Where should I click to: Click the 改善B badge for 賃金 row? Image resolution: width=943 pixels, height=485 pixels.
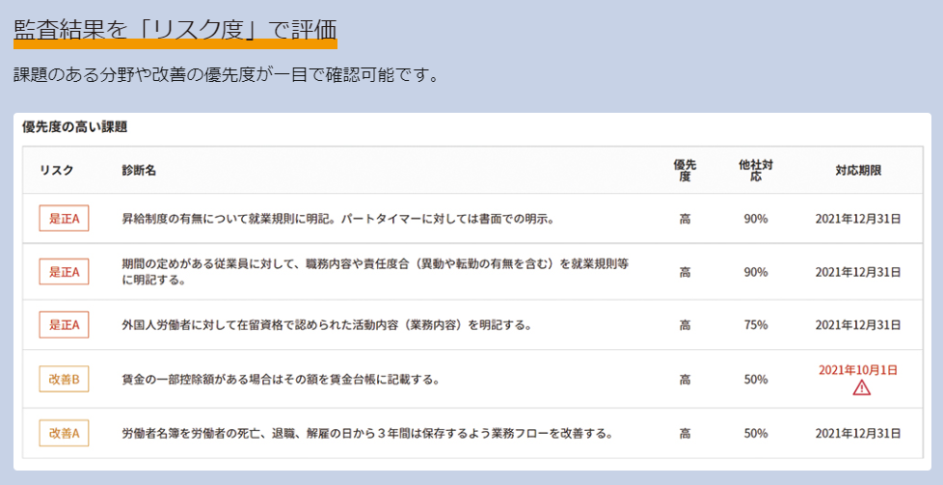[x=64, y=379]
